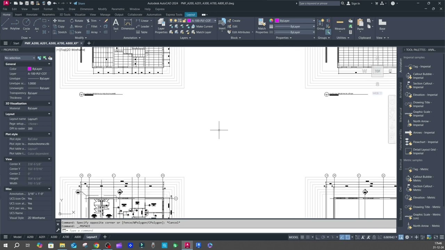Click the Create block button
Screen dimensions: 445x250
click(234, 20)
